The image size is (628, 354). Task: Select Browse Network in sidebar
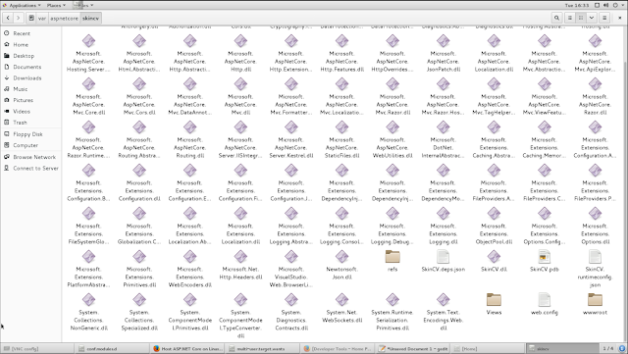pos(34,157)
